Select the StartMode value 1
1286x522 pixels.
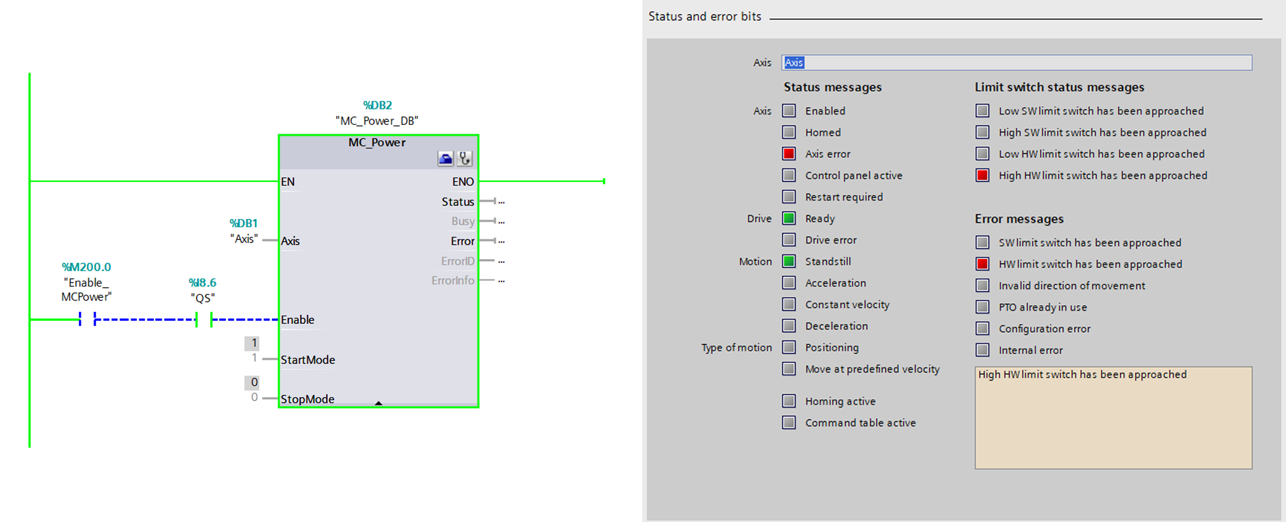[x=253, y=343]
